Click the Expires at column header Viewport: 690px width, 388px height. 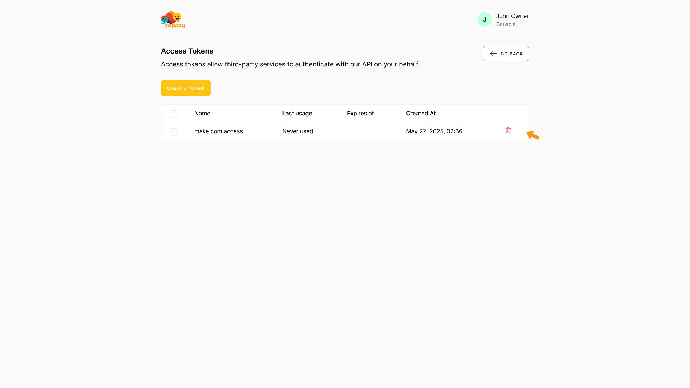(360, 113)
